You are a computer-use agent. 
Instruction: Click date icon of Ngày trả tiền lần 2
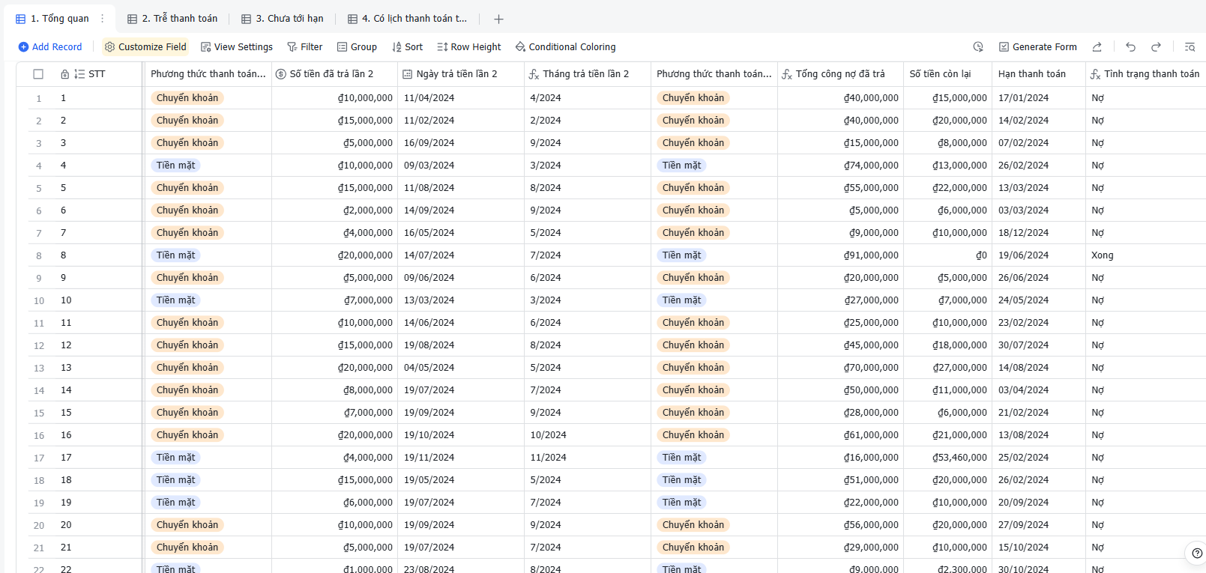[408, 74]
